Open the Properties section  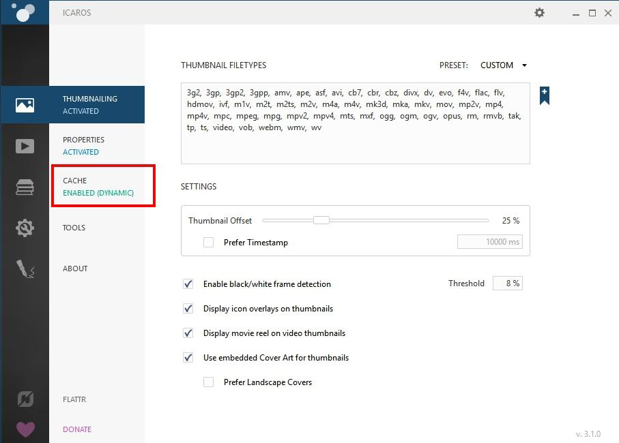click(84, 145)
